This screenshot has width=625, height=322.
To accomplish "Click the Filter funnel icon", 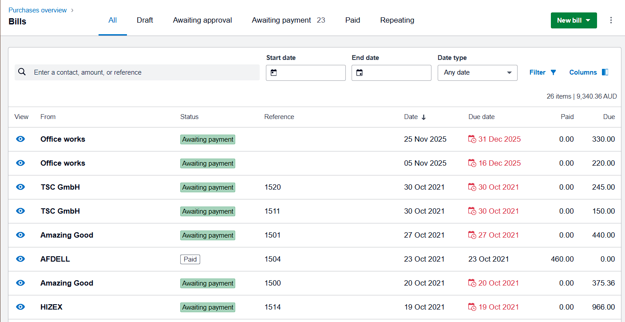I will [553, 72].
